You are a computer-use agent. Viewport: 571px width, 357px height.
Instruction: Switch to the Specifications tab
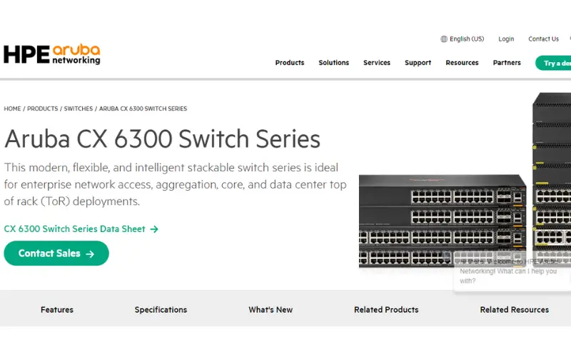[161, 310]
